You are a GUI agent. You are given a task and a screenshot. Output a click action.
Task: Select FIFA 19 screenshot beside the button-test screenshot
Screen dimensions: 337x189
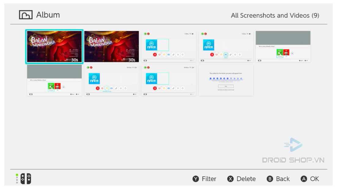(x=169, y=80)
